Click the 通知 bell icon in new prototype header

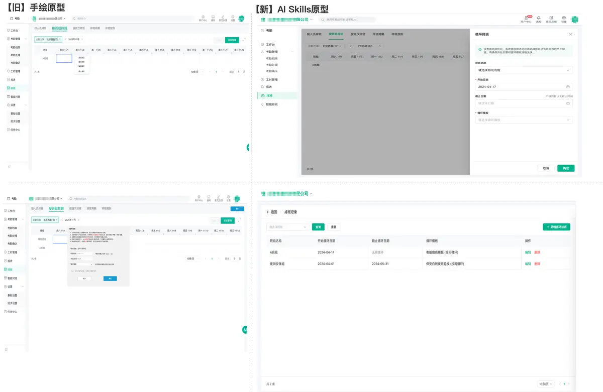pos(539,18)
